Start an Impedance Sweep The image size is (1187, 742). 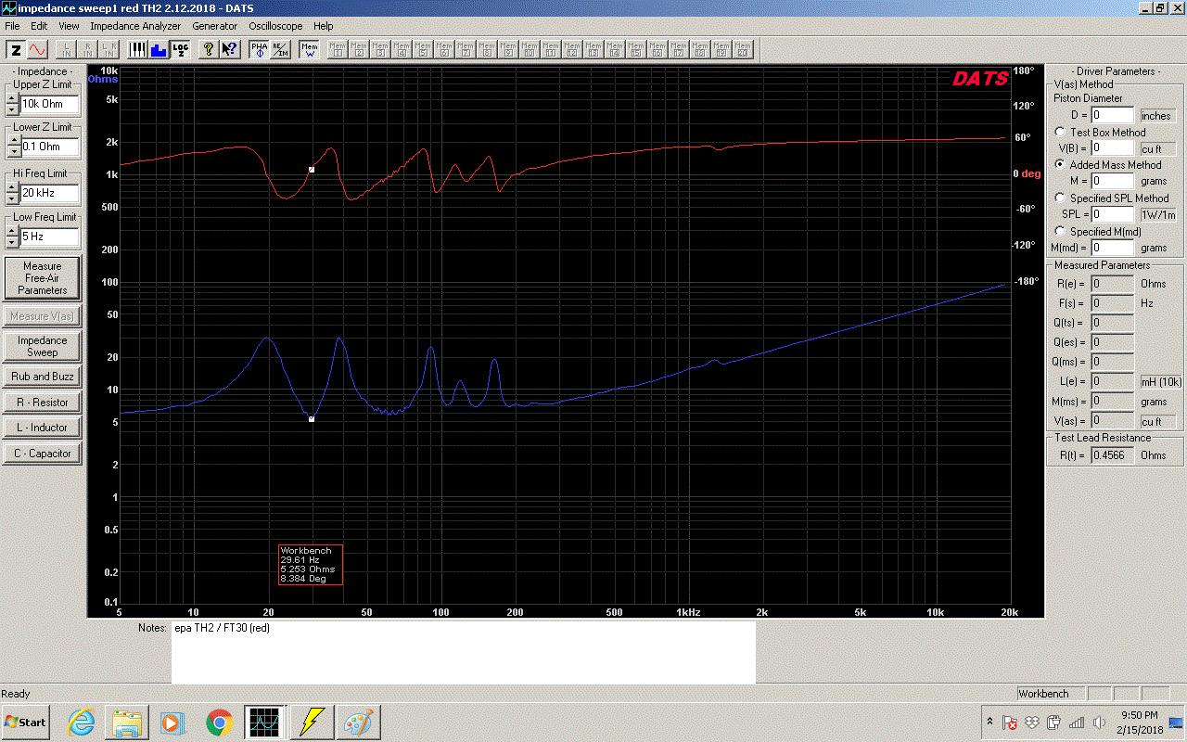coord(42,347)
